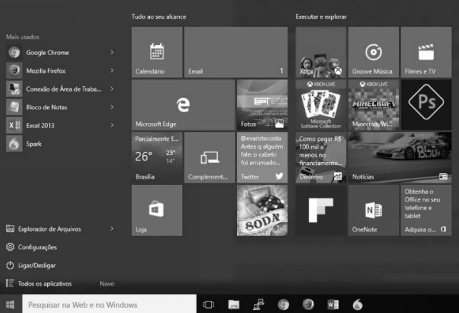The image size is (459, 313).
Task: Expand Mozilla Firefox jump list arrow
Action: (112, 71)
